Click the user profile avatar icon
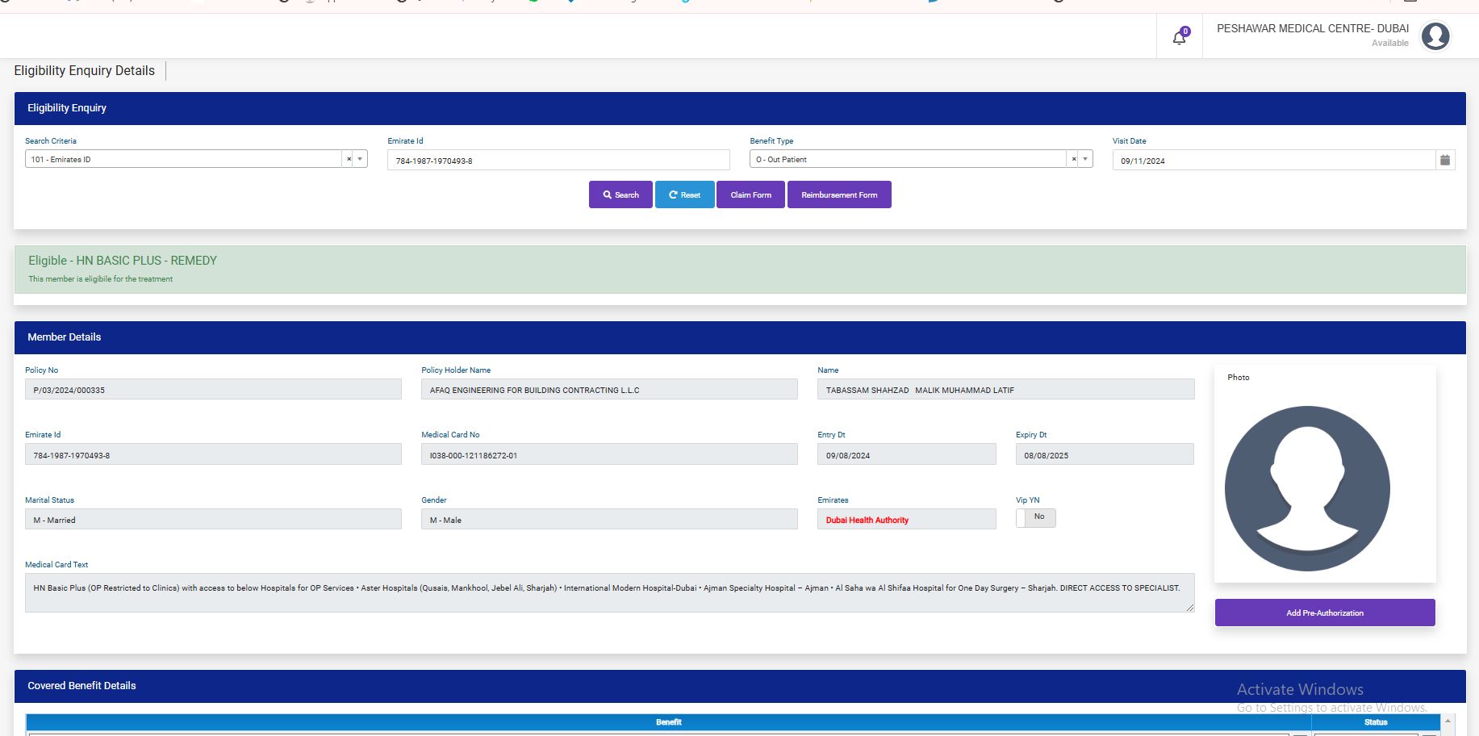Image resolution: width=1479 pixels, height=736 pixels. pos(1435,36)
